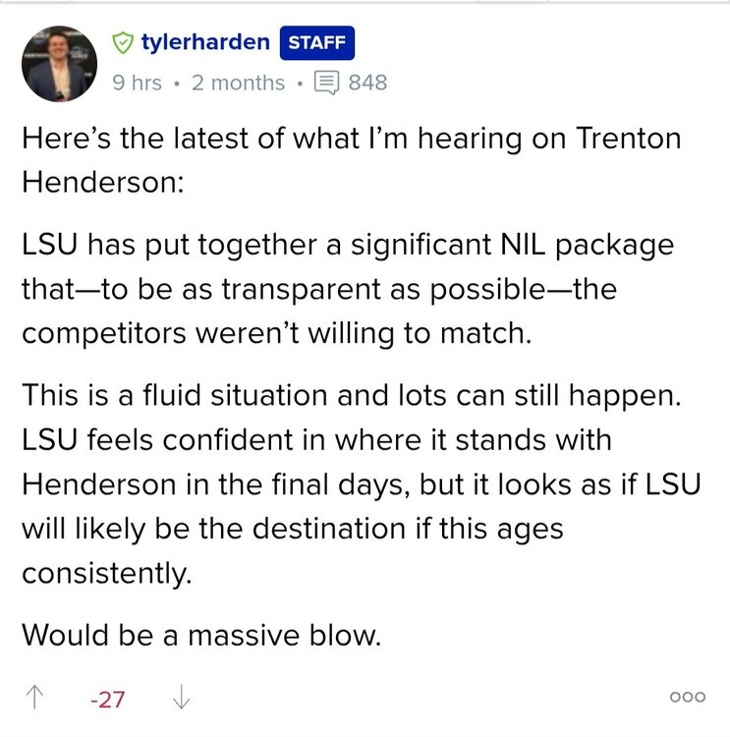Viewport: 730px width, 737px height.
Task: Click the green verified shield icon
Action: 122,42
